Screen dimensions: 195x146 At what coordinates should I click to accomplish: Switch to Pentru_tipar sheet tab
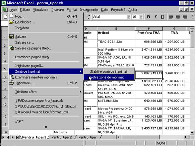click(87, 137)
